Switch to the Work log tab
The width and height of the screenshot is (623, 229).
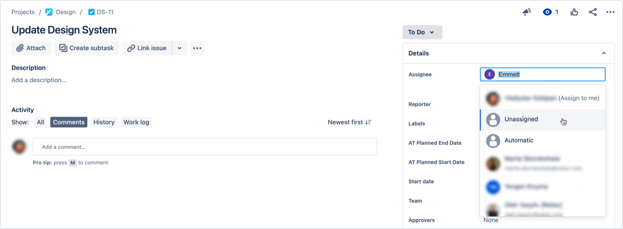[x=136, y=122]
